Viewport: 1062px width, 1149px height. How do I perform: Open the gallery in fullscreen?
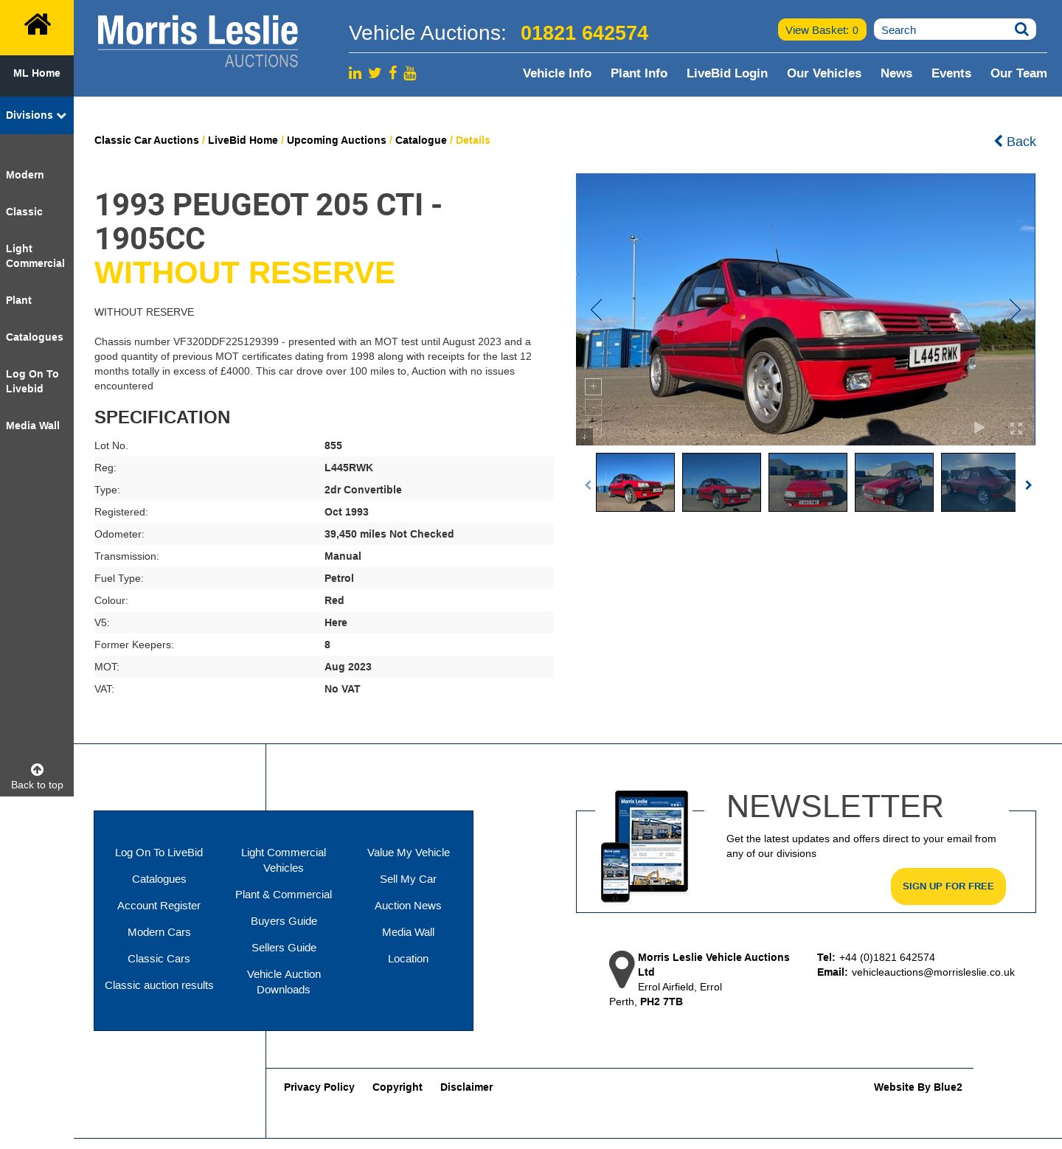[x=1016, y=428]
